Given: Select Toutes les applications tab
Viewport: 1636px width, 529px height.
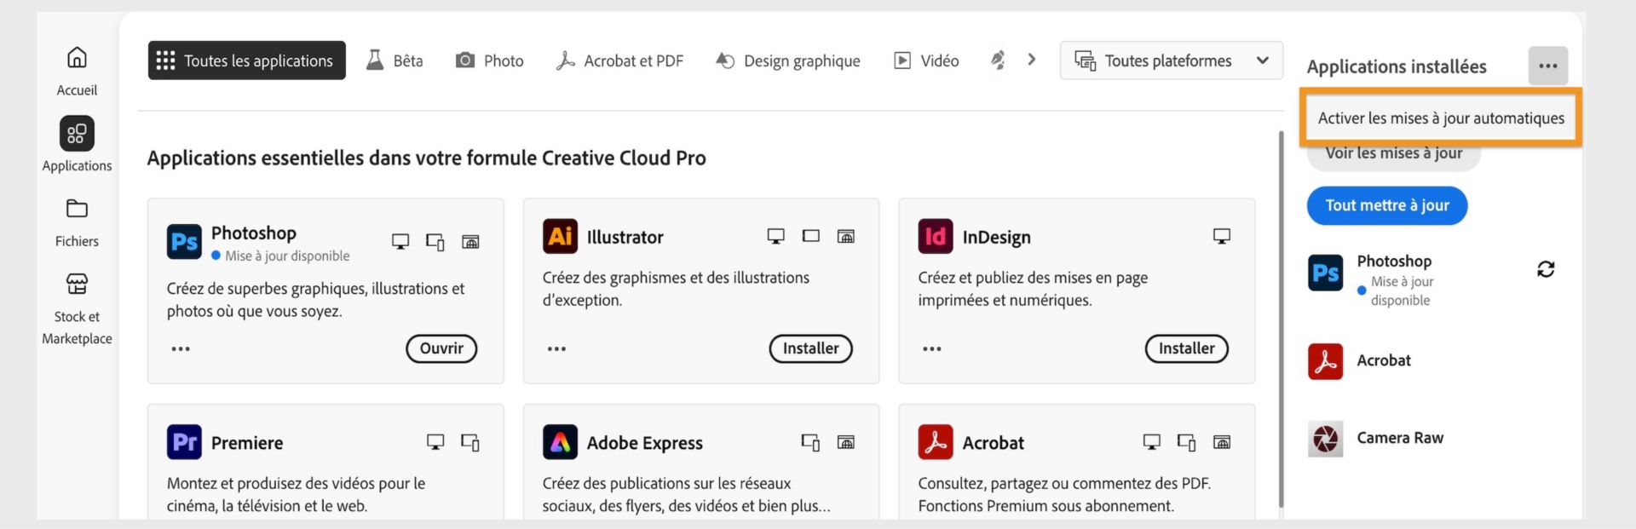Looking at the screenshot, I should (247, 60).
